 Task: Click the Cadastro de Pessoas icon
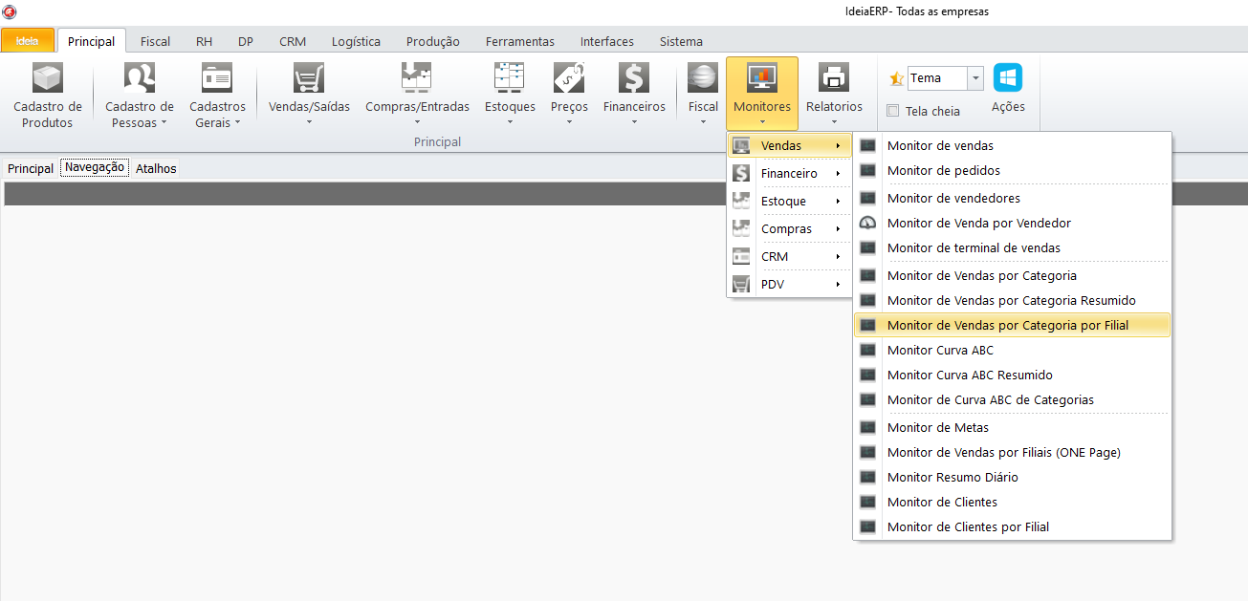(x=140, y=78)
